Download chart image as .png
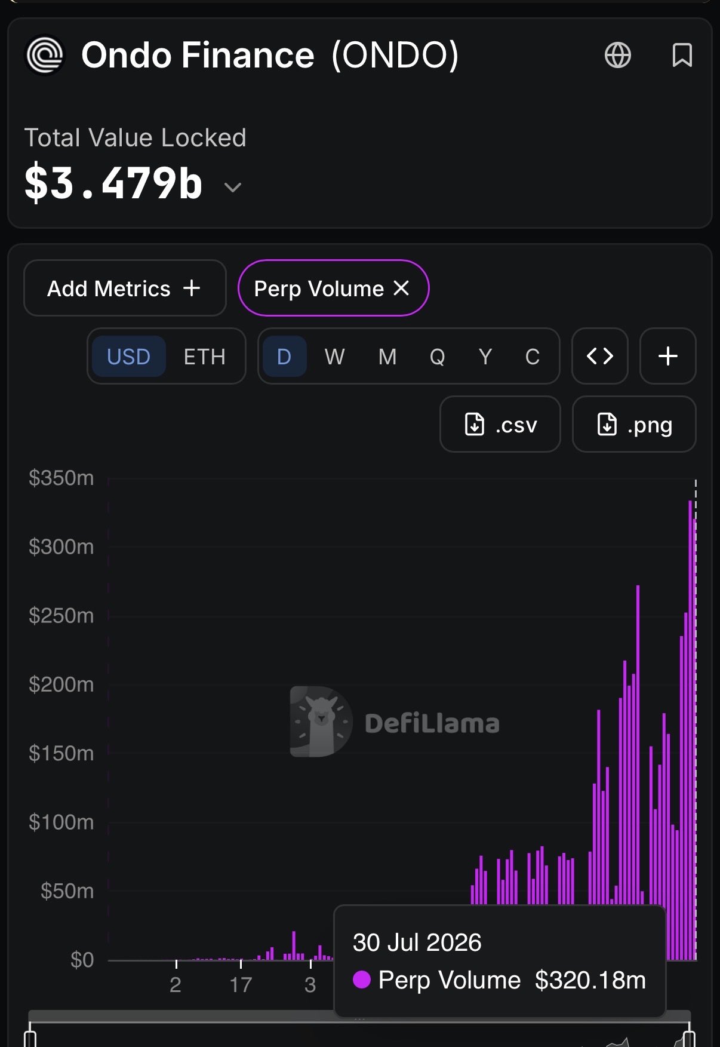 point(634,424)
